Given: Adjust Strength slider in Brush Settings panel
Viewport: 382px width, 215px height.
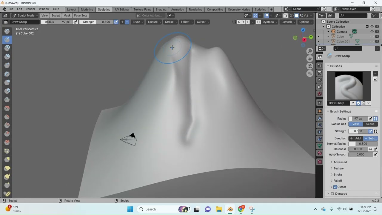Looking at the screenshot, I should 358,131.
